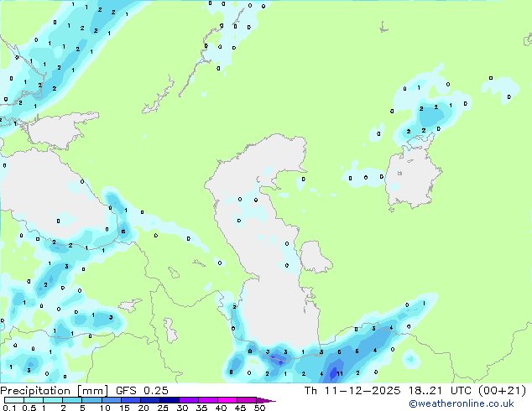
Task: Click the '(00+21)' forecast offset text
Action: point(502,391)
